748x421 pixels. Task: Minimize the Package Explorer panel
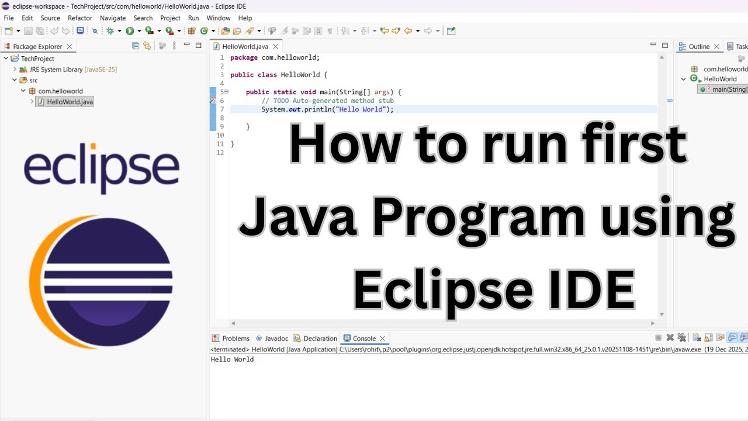point(187,45)
